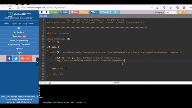Open Learn Programming in the sidebar

coord(19,40)
